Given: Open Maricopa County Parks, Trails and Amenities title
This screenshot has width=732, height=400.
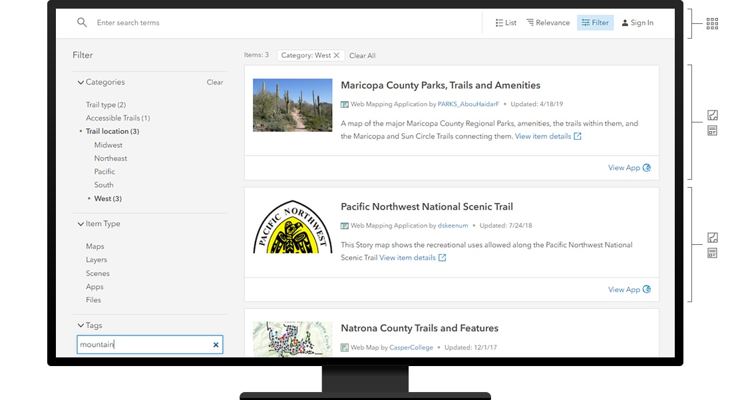Looking at the screenshot, I should pos(441,85).
